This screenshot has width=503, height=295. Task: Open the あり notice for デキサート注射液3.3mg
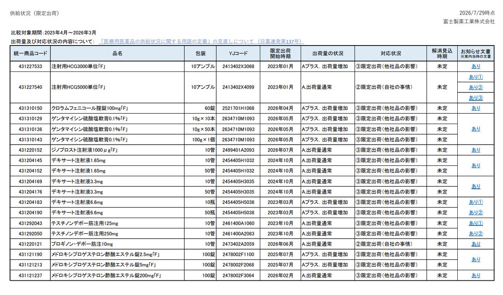pos(476,186)
